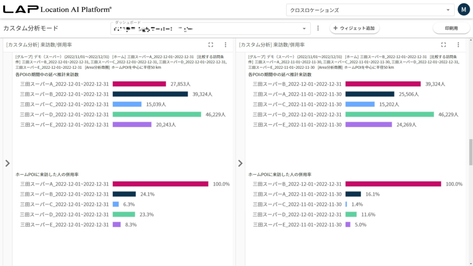Image resolution: width=473 pixels, height=266 pixels.
Task: Open the user account avatar marked M
Action: coord(464,9)
